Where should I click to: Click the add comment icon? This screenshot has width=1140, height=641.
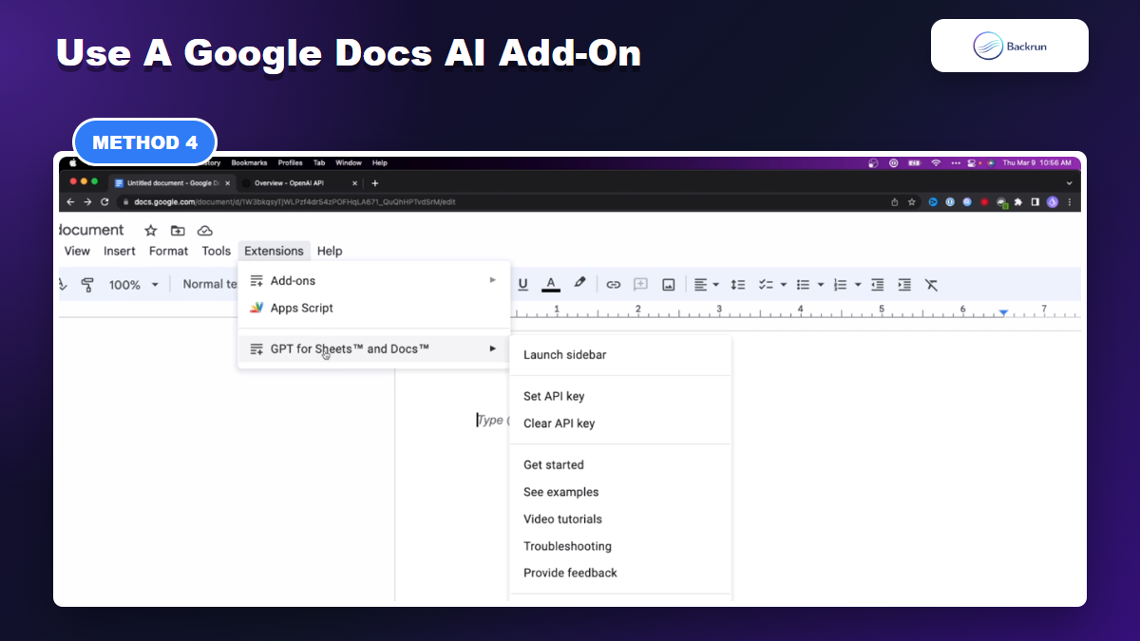(x=641, y=284)
